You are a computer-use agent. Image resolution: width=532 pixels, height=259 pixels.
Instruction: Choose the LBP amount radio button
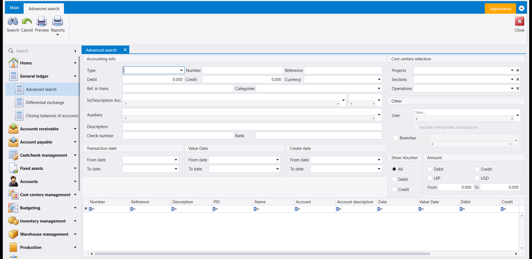coord(430,178)
